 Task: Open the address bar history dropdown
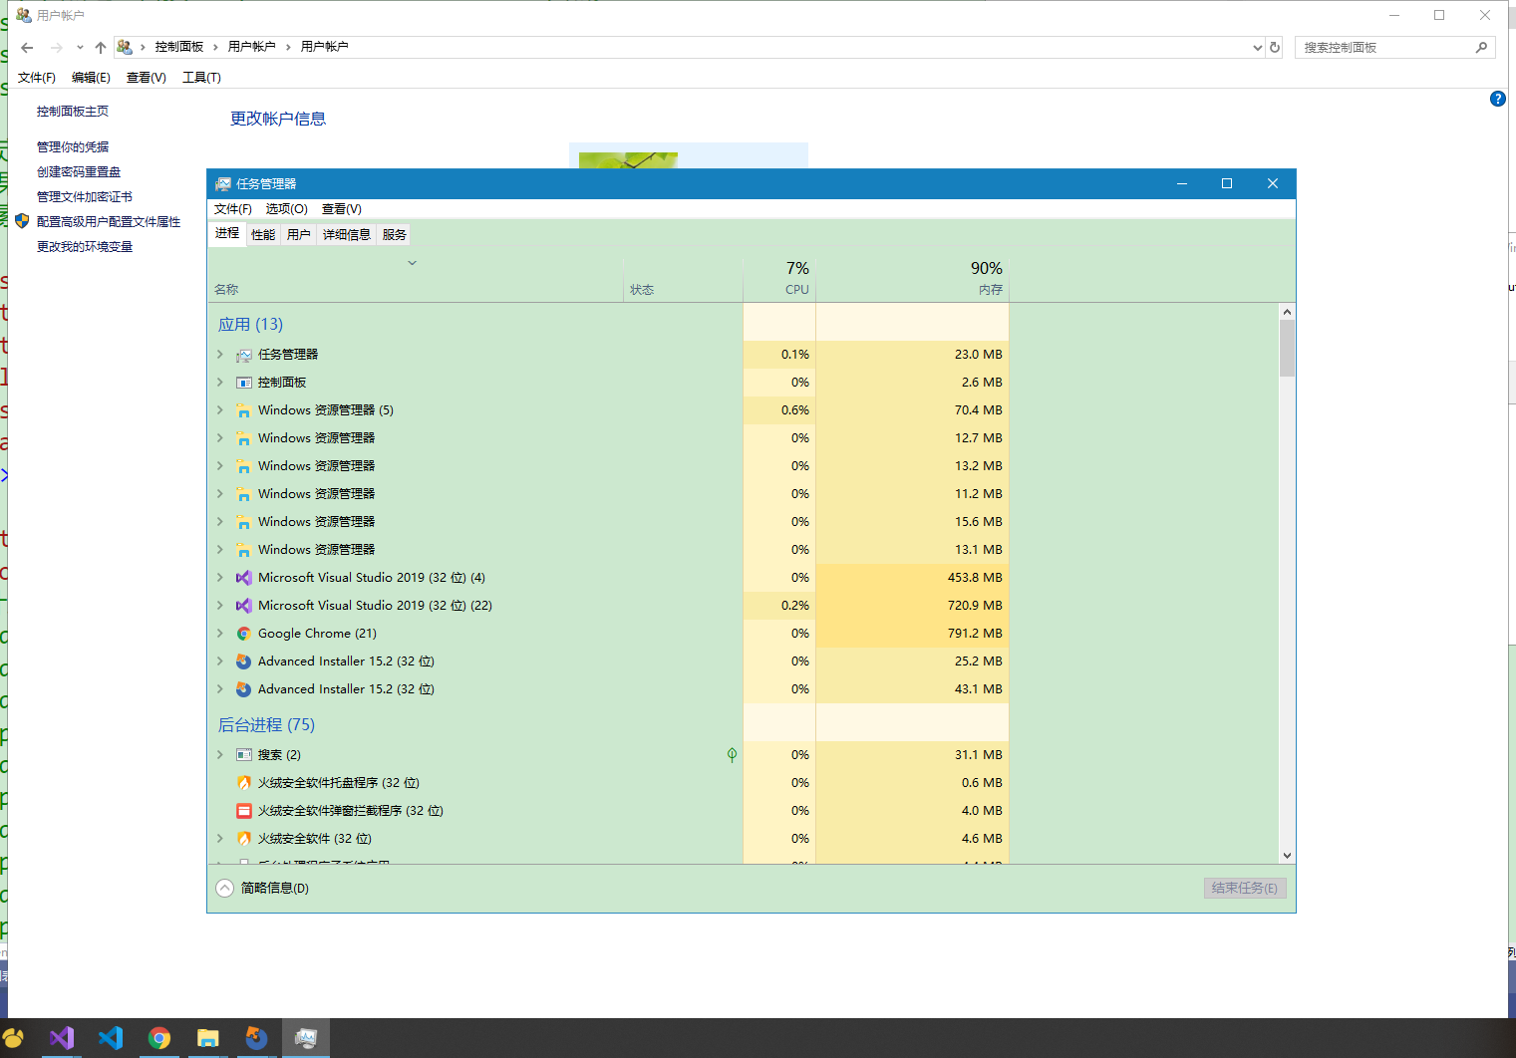tap(1257, 47)
